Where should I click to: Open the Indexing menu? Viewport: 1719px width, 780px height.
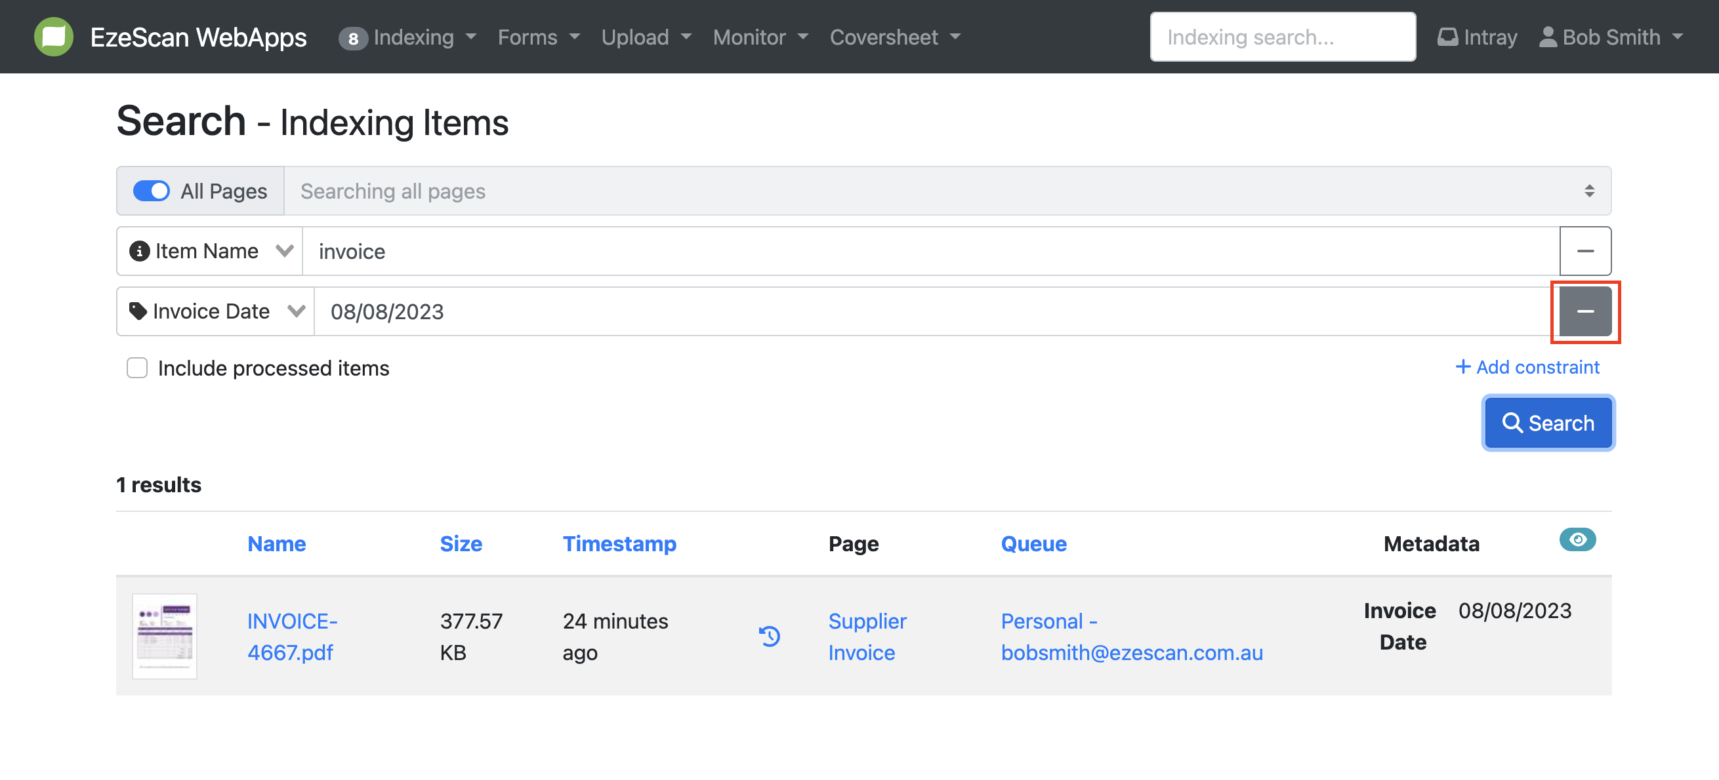tap(414, 37)
